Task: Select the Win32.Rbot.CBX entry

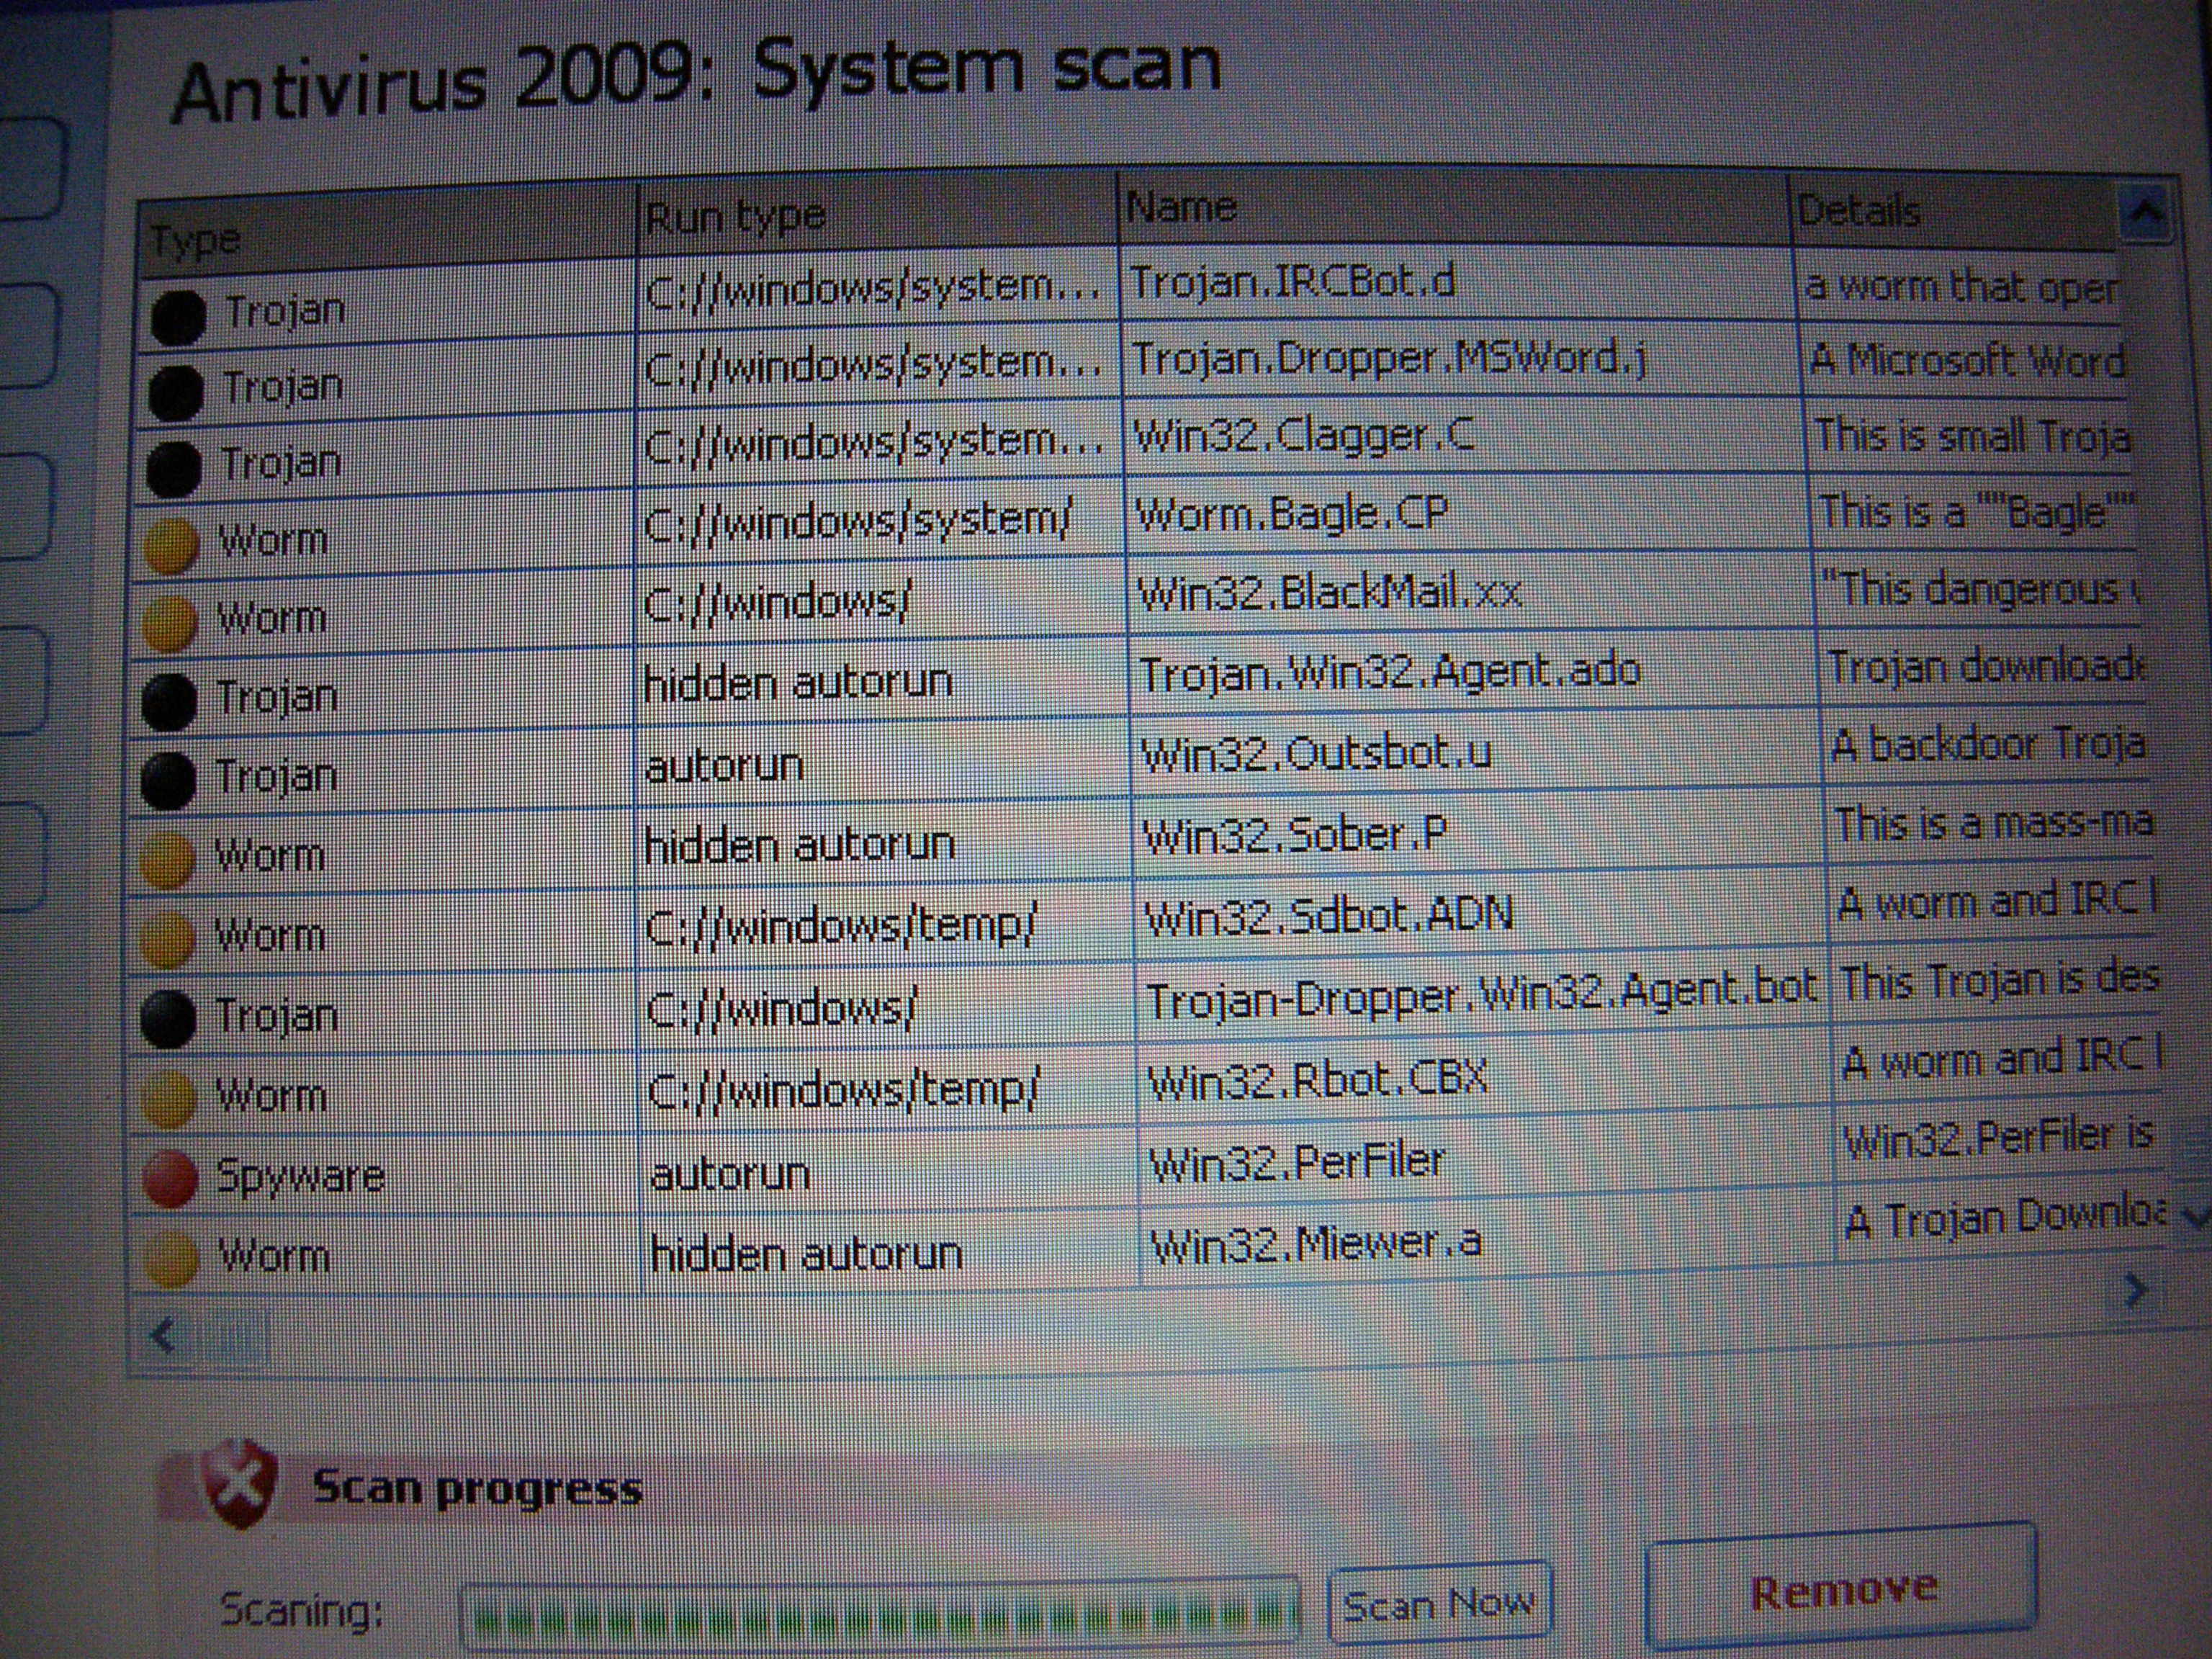Action: (x=1317, y=1081)
